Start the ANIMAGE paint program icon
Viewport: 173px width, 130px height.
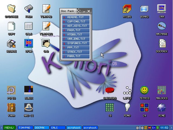tap(162, 27)
